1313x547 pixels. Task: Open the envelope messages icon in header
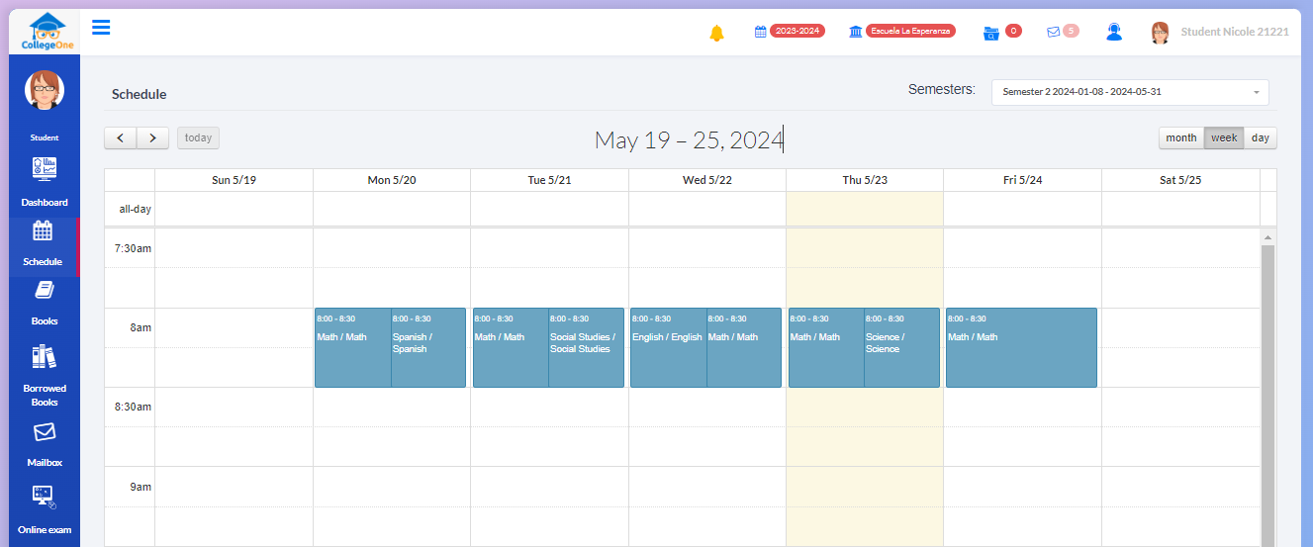[x=1053, y=32]
